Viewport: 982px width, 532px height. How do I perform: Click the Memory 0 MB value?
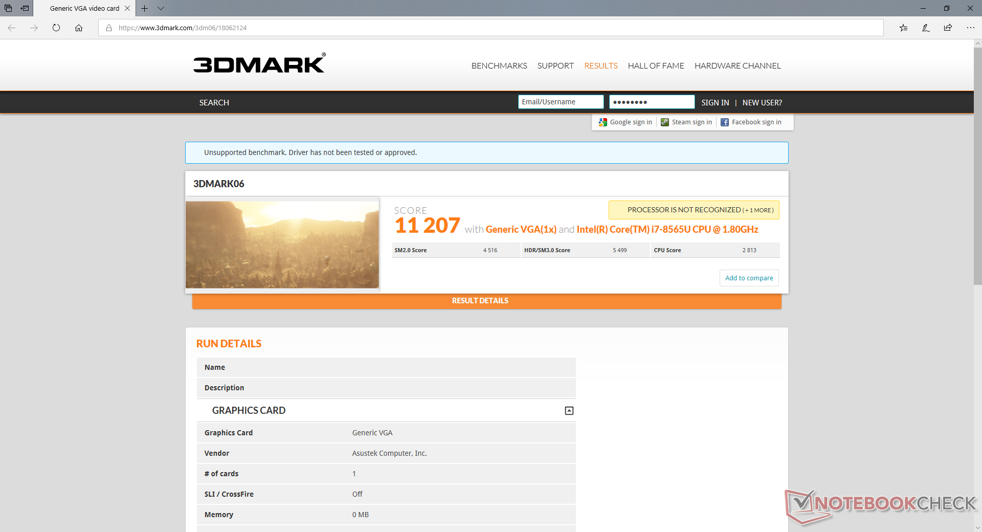click(360, 515)
